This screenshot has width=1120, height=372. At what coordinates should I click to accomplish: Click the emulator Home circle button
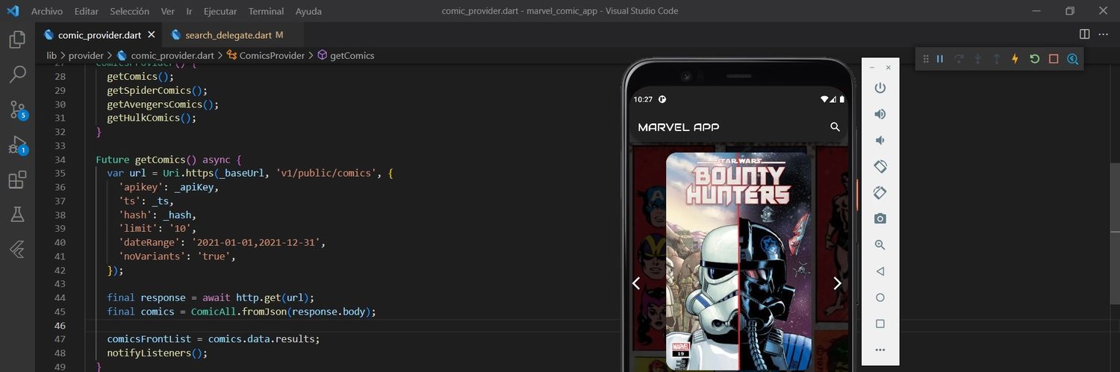pyautogui.click(x=880, y=297)
